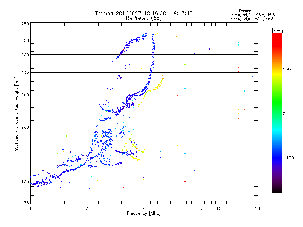Click the rainbow phase colorbar
The image size is (303, 227).
tap(277, 113)
